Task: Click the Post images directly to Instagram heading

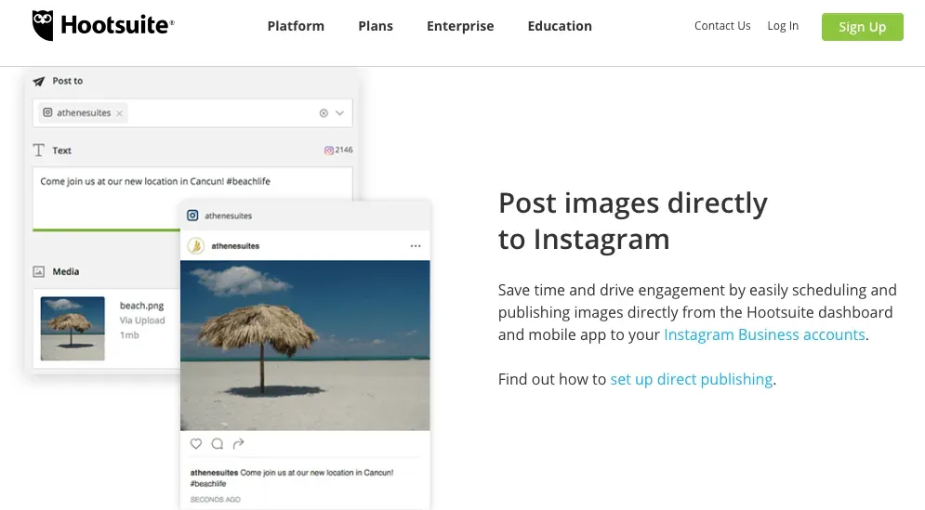Action: [x=632, y=220]
